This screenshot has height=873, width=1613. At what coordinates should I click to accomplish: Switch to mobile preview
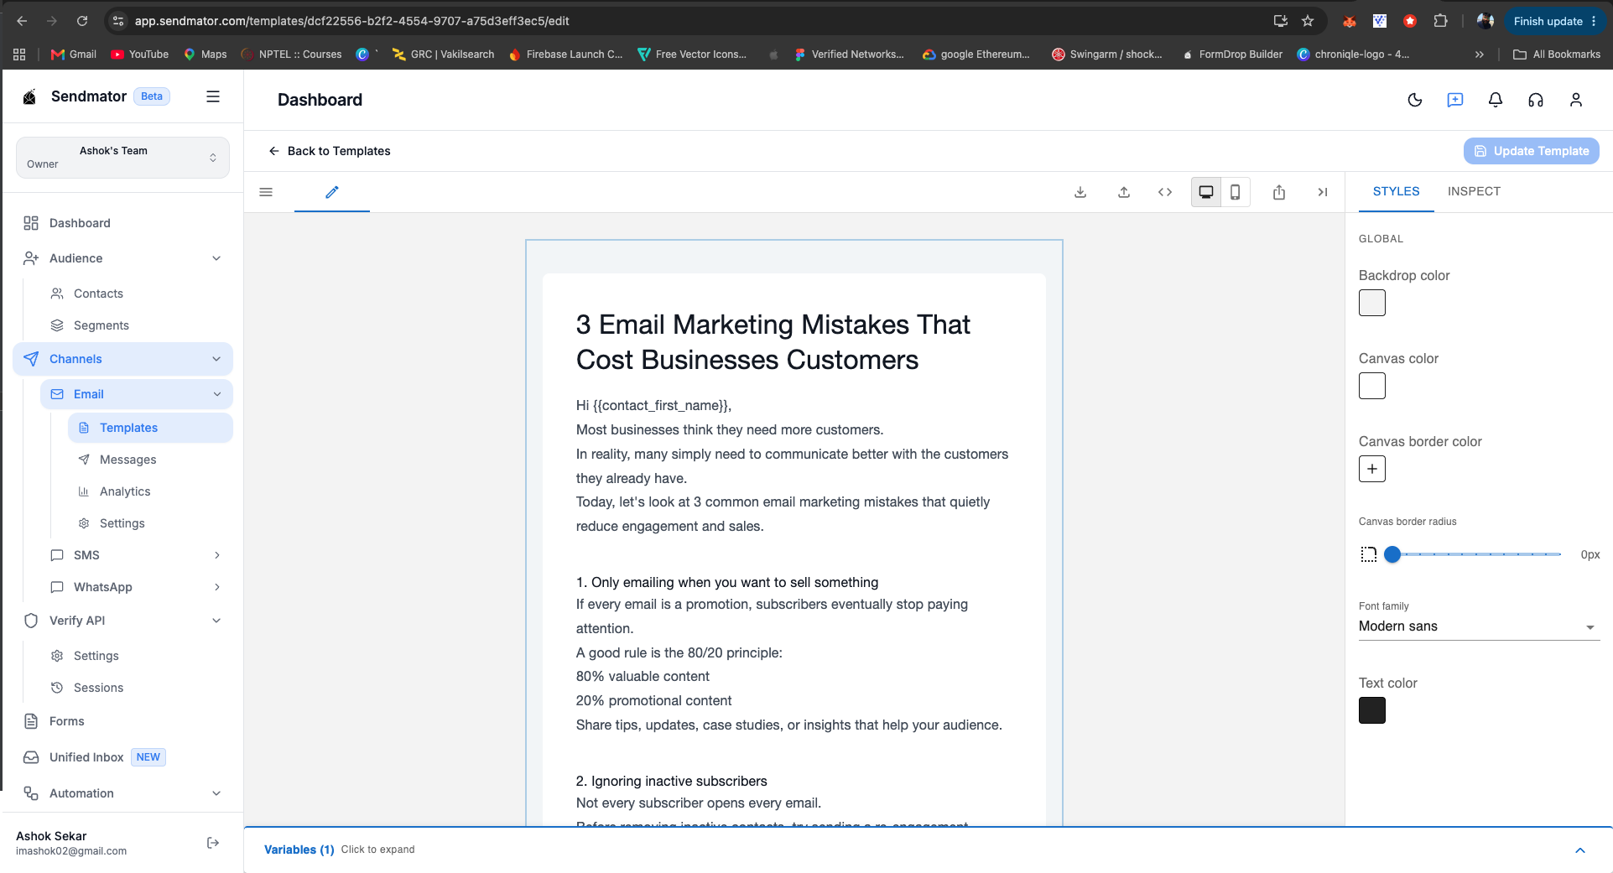(x=1236, y=192)
